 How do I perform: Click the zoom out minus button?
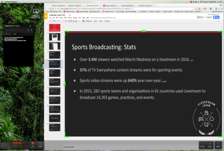(x=203, y=145)
